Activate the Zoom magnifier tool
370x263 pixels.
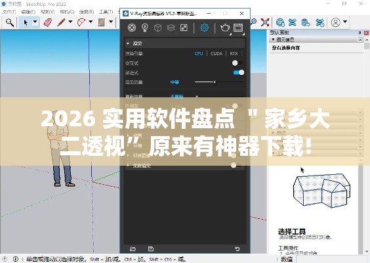point(254,22)
